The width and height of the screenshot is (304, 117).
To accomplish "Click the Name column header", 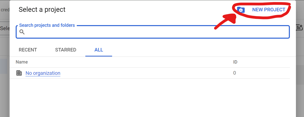I will [22, 62].
